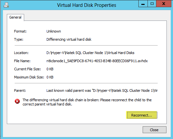Maximize the properties window
The height and width of the screenshot is (139, 173).
click(x=152, y=4)
